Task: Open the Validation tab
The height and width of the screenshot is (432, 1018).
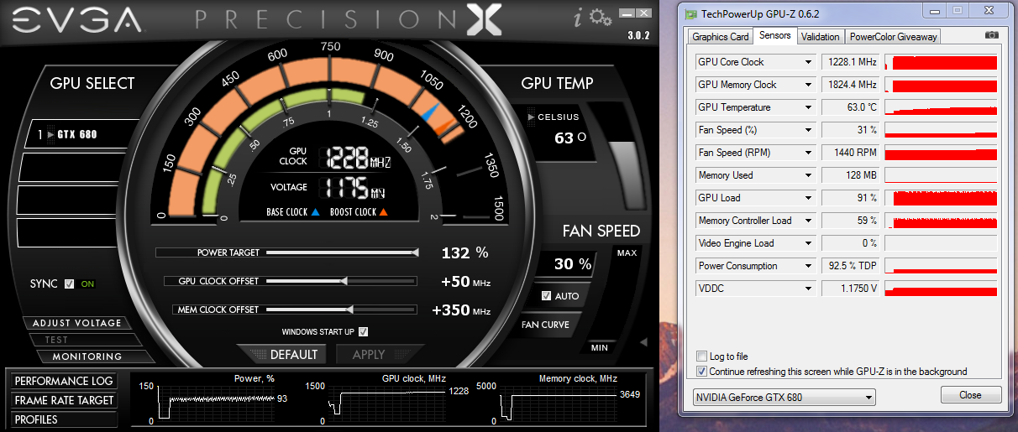Action: (820, 37)
